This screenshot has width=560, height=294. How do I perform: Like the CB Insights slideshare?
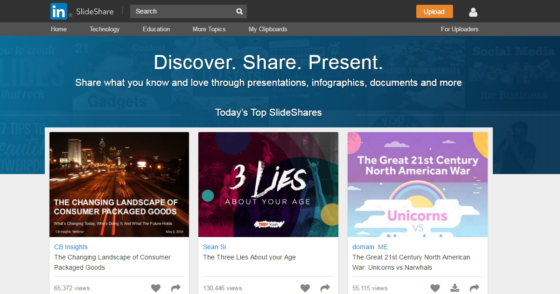tap(156, 288)
